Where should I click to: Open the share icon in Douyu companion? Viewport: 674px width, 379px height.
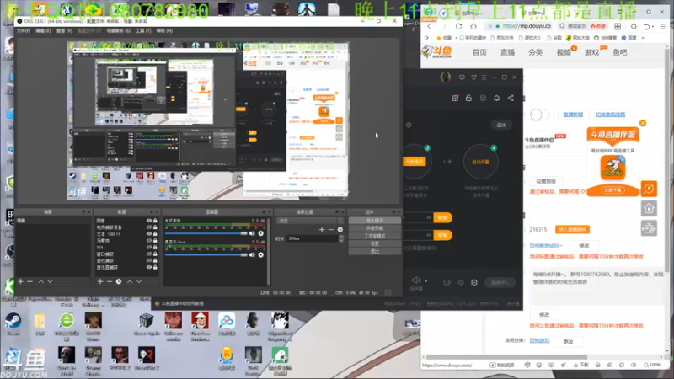[511, 98]
